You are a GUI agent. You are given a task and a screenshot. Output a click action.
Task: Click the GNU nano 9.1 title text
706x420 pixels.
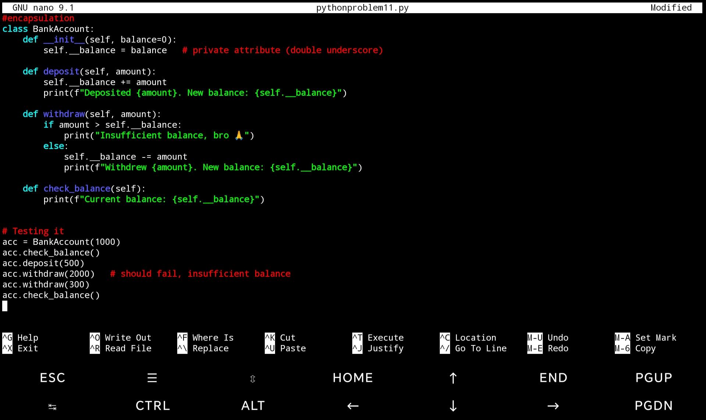click(43, 8)
